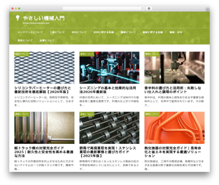Open the steel rollers article thumbnail
Image resolution: width=219 pixels, height=185 pixels.
click(x=109, y=128)
